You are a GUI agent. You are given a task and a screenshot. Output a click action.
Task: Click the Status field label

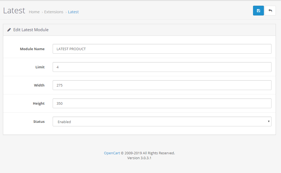[x=39, y=121]
